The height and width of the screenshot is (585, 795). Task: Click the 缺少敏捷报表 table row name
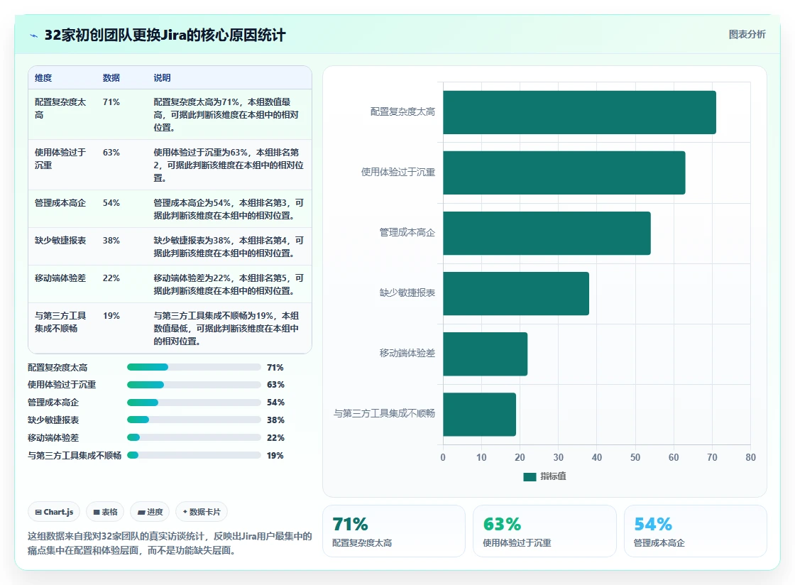coord(60,240)
